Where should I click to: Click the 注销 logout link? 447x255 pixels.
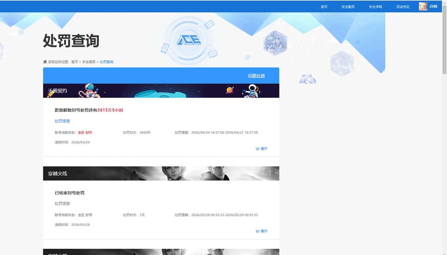[433, 7]
